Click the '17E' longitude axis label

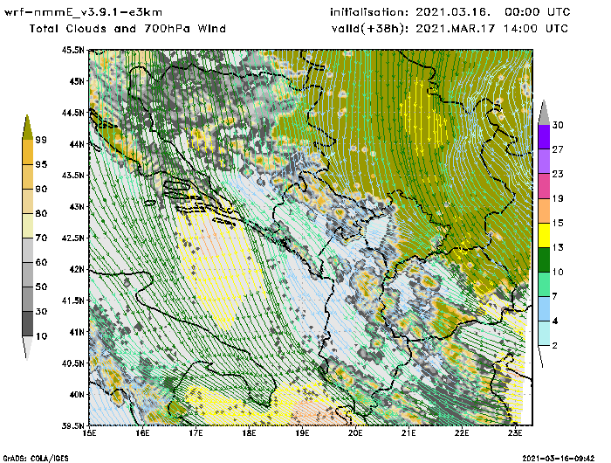tap(196, 433)
